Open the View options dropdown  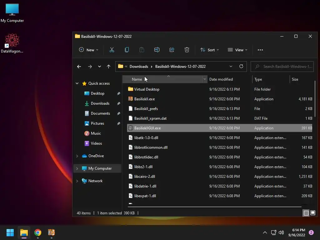(x=237, y=50)
